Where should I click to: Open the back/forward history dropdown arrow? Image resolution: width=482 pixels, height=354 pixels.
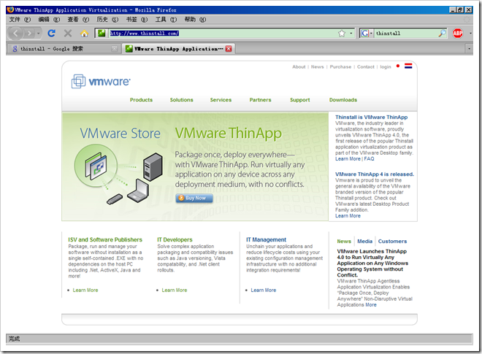tap(39, 33)
